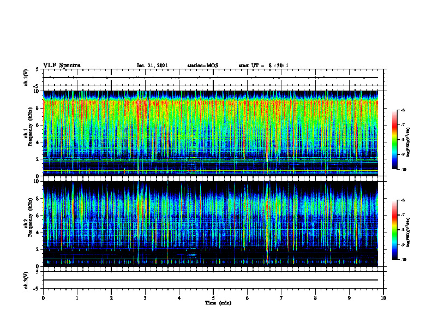The width and height of the screenshot is (432, 334).
Task: Click the ch.1 frequency tick label '6'
Action: [x=38, y=126]
